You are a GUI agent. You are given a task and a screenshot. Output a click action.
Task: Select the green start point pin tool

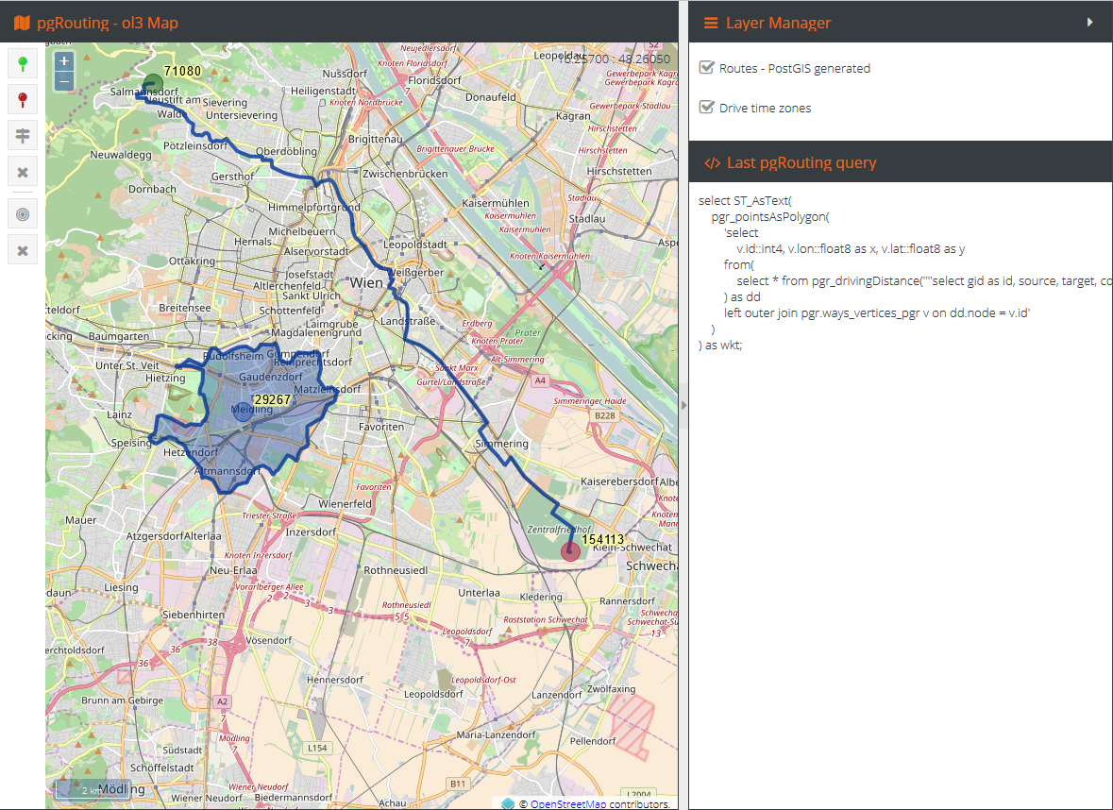click(x=23, y=64)
